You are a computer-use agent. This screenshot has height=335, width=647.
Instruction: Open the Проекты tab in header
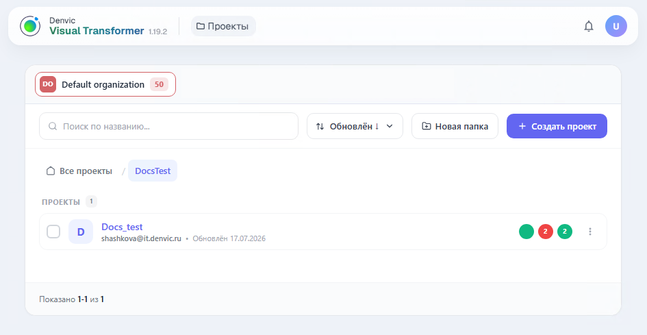coord(223,27)
